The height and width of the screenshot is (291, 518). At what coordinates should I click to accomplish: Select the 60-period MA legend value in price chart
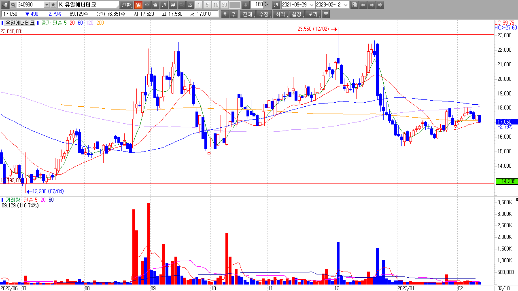pyautogui.click(x=80, y=23)
